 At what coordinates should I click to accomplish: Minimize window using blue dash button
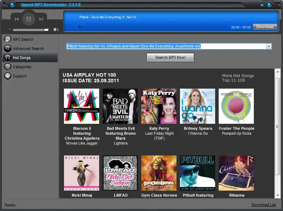pos(262,5)
